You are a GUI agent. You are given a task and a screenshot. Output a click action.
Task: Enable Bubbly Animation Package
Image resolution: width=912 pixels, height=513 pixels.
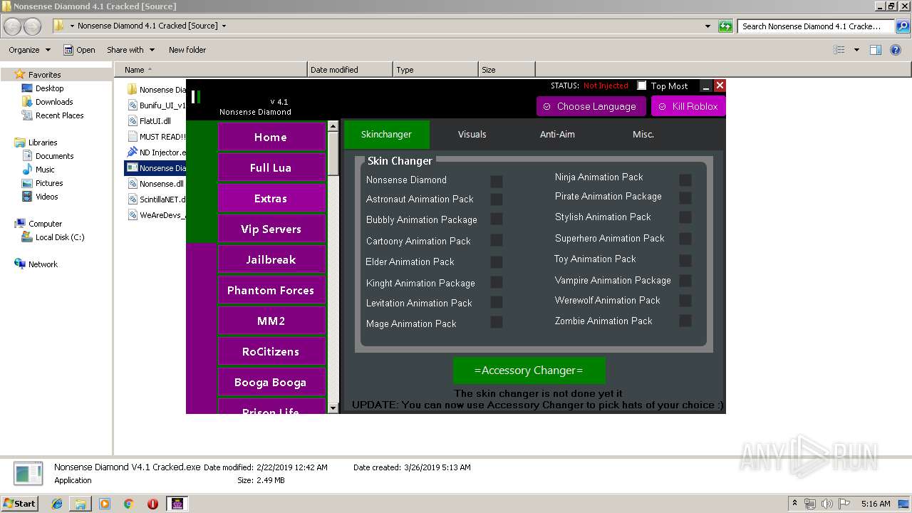tap(497, 219)
